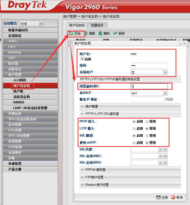The height and width of the screenshot is (205, 190).
Task: Open 系统维护 sidebar menu
Action: coord(30,152)
